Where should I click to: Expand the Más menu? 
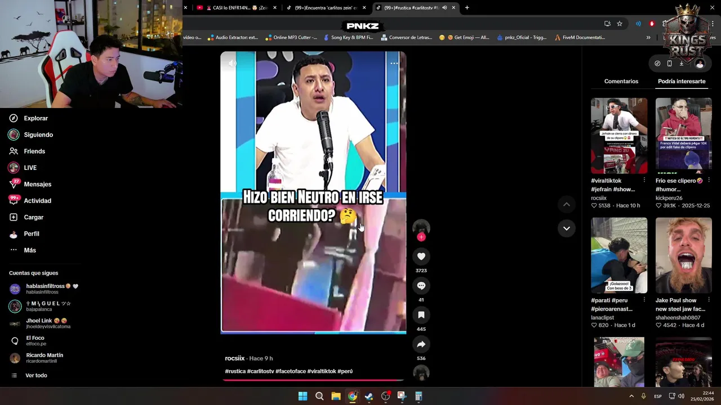[x=23, y=250]
